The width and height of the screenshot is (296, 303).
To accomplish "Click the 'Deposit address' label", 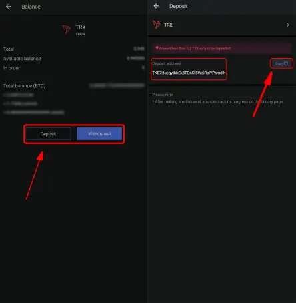I will click(x=167, y=63).
